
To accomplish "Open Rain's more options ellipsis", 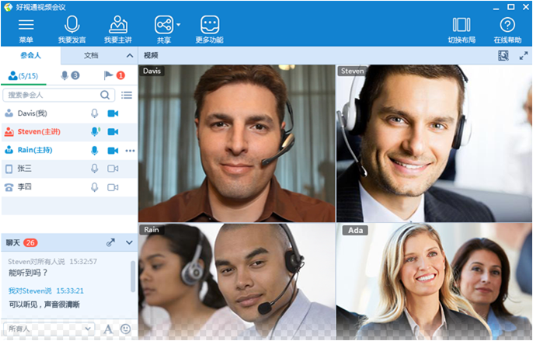I will point(130,151).
